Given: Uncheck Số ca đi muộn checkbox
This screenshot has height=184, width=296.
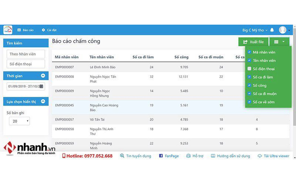Looking at the screenshot, I should click(249, 94).
